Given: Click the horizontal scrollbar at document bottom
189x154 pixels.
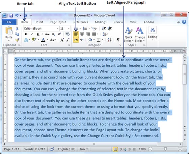Looking at the screenshot, I should click(94, 144).
